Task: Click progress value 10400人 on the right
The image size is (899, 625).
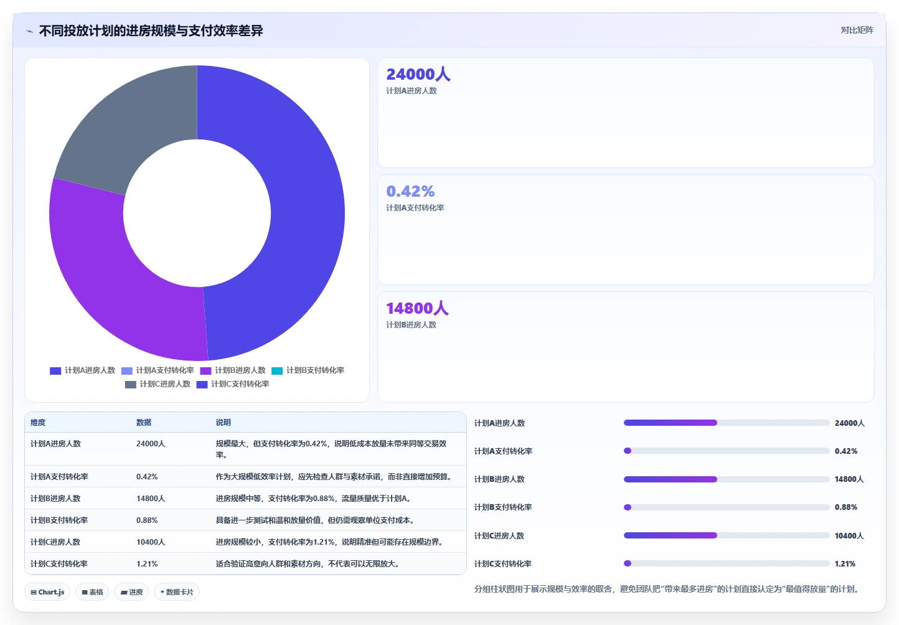Action: coord(849,536)
